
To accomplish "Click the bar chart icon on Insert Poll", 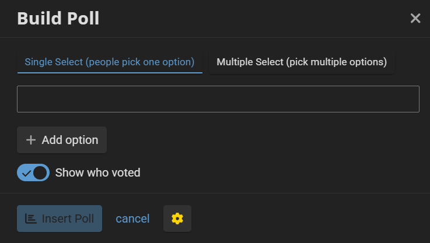I will [31, 219].
